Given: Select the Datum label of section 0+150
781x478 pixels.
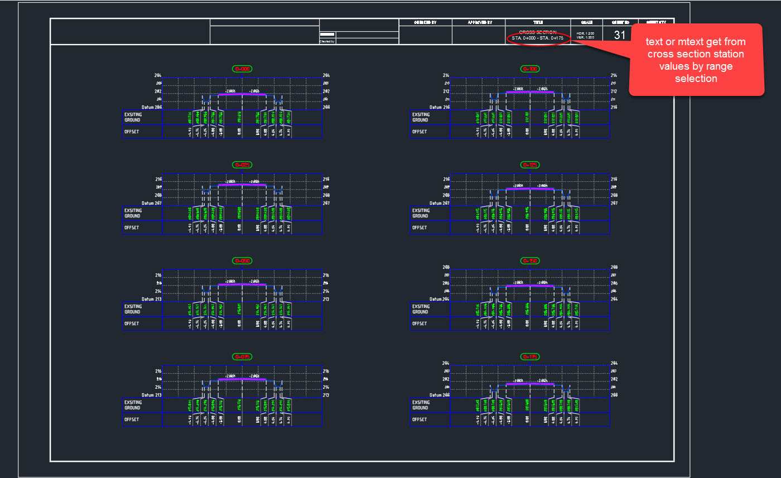Looking at the screenshot, I should tap(439, 299).
